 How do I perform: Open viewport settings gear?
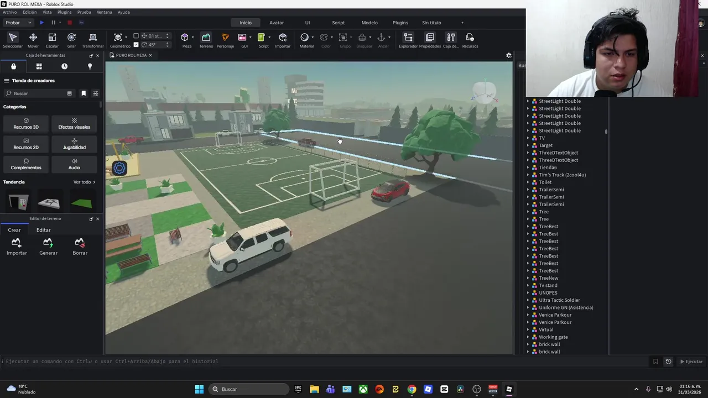coord(509,55)
